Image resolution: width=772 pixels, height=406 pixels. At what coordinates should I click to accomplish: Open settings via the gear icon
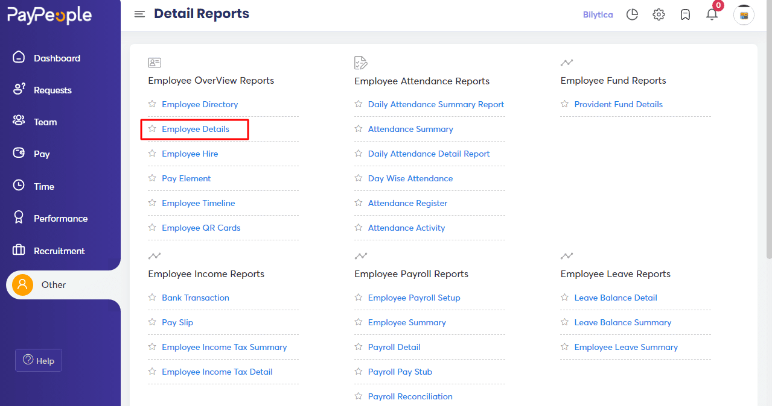[659, 14]
